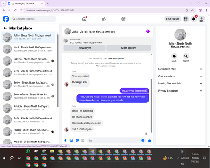
Task: View site information icon in address bar
Action: pos(22,10)
